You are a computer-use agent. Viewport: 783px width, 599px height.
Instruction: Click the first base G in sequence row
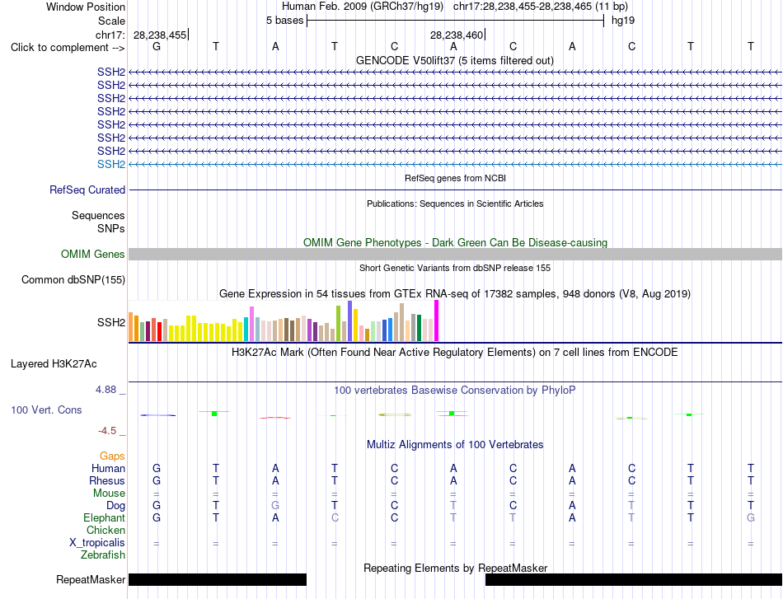coord(157,46)
